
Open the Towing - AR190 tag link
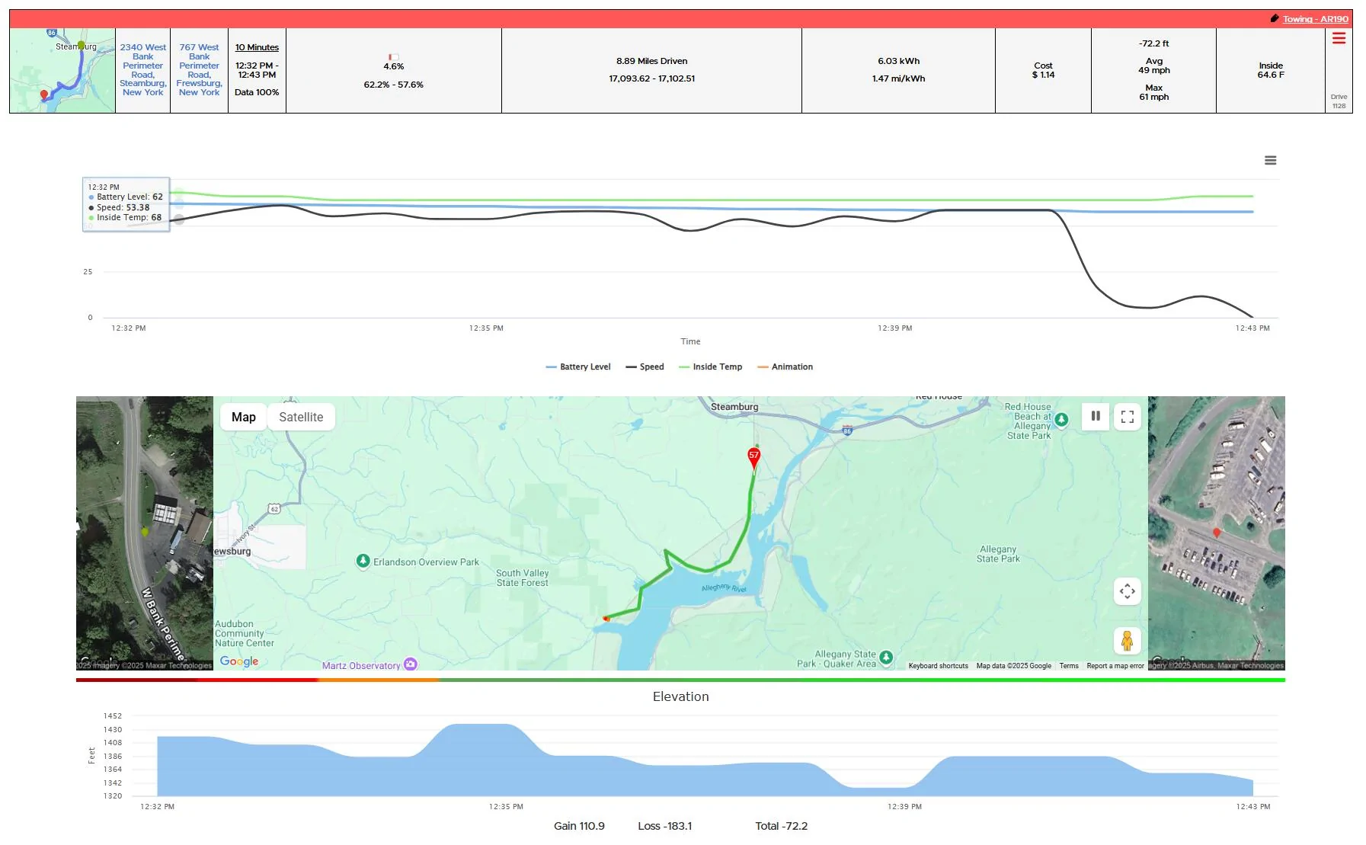tap(1316, 19)
